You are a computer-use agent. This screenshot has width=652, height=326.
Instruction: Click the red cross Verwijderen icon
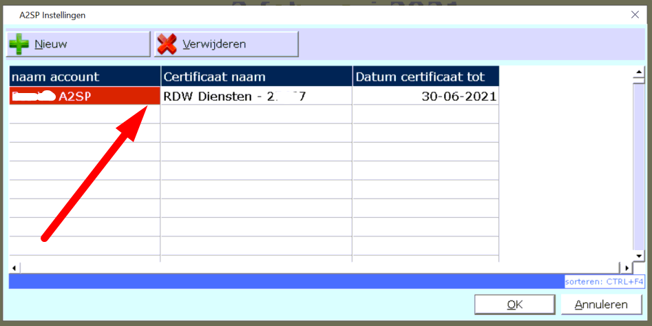pos(167,44)
